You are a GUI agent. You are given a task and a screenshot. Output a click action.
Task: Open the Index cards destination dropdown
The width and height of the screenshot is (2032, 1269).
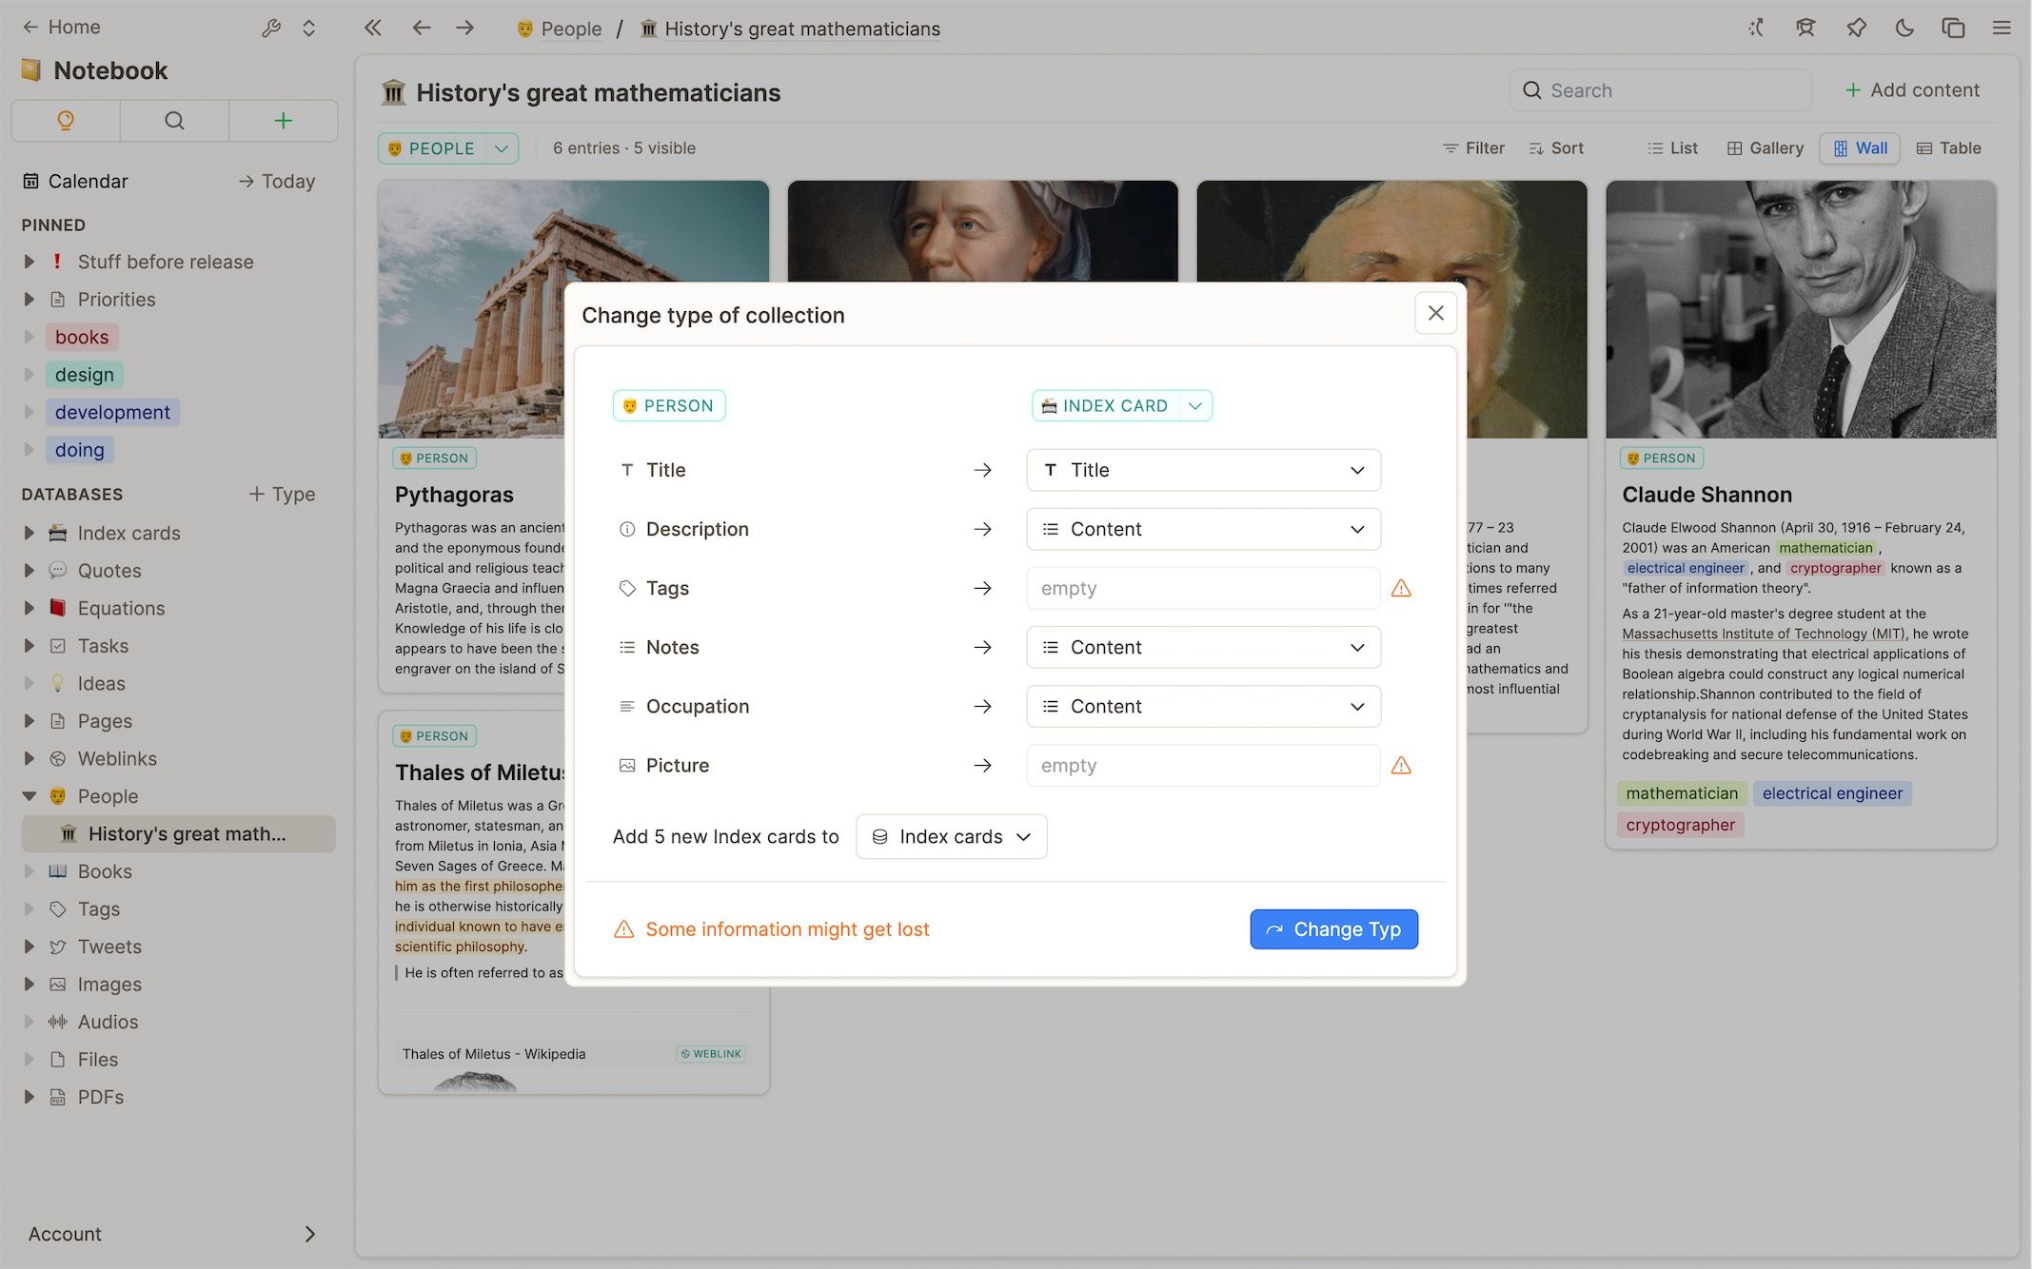point(951,836)
